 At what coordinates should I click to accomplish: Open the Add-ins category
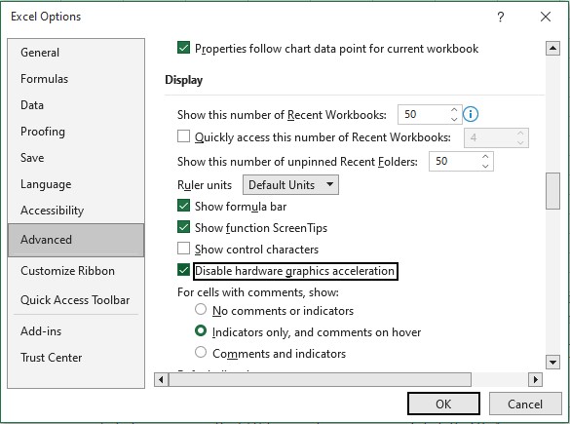click(x=76, y=331)
